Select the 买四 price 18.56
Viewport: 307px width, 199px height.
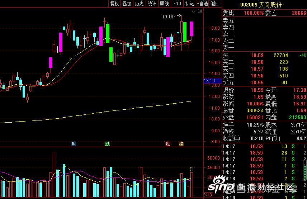257,76
